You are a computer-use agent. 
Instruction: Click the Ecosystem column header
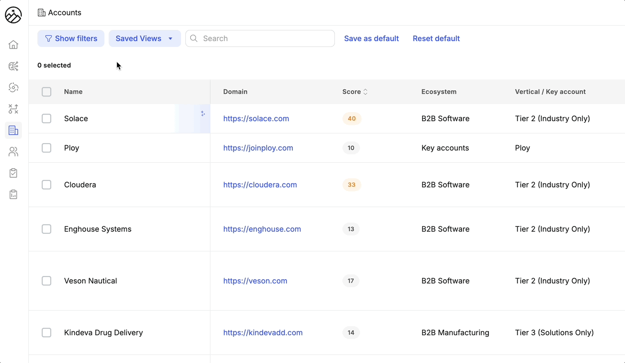click(x=439, y=92)
